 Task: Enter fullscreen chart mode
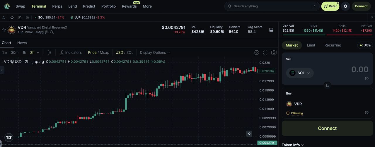pyautogui.click(x=265, y=52)
